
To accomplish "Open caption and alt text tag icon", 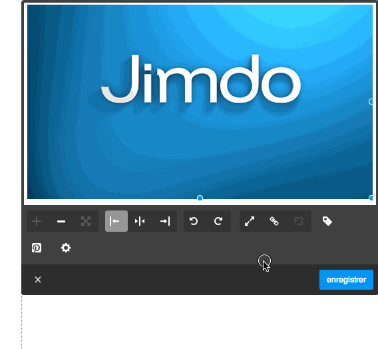I will [x=327, y=221].
